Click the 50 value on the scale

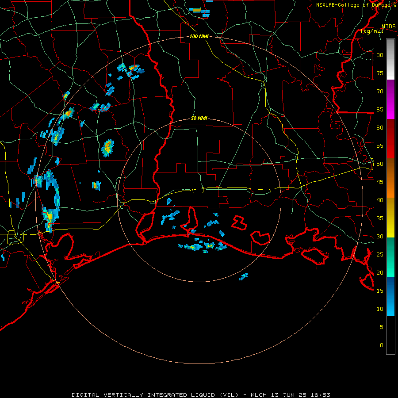point(380,164)
